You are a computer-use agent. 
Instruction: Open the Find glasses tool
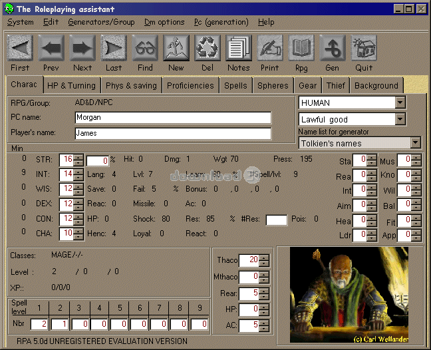145,48
